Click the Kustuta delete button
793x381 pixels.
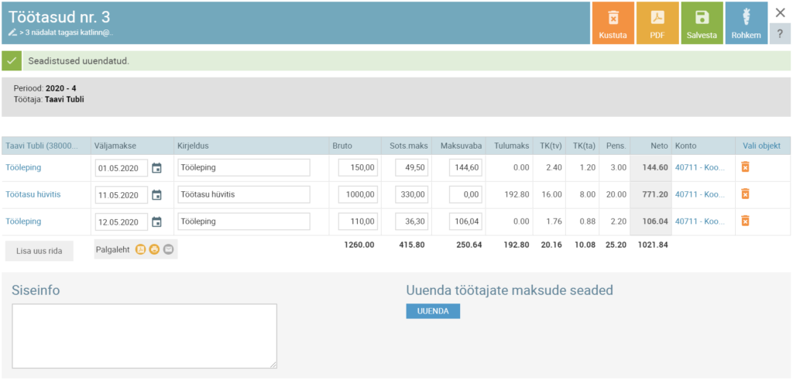[x=613, y=23]
